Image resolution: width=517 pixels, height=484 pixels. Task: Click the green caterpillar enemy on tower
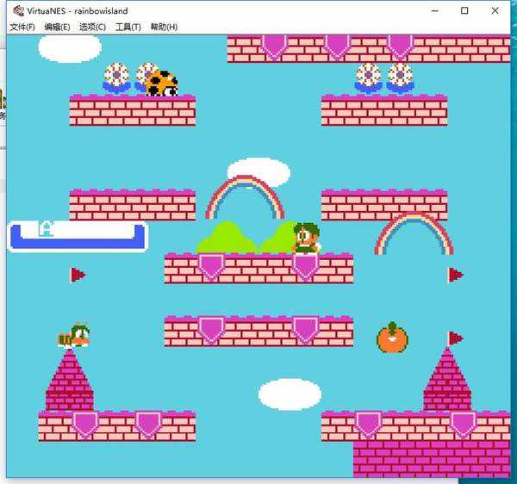[74, 335]
